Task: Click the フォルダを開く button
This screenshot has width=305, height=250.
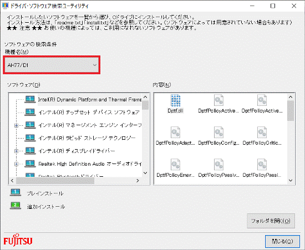Action: point(271,221)
